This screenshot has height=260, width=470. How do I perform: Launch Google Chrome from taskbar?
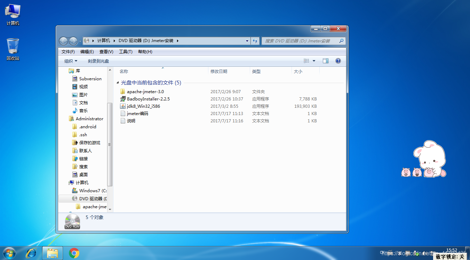click(74, 253)
